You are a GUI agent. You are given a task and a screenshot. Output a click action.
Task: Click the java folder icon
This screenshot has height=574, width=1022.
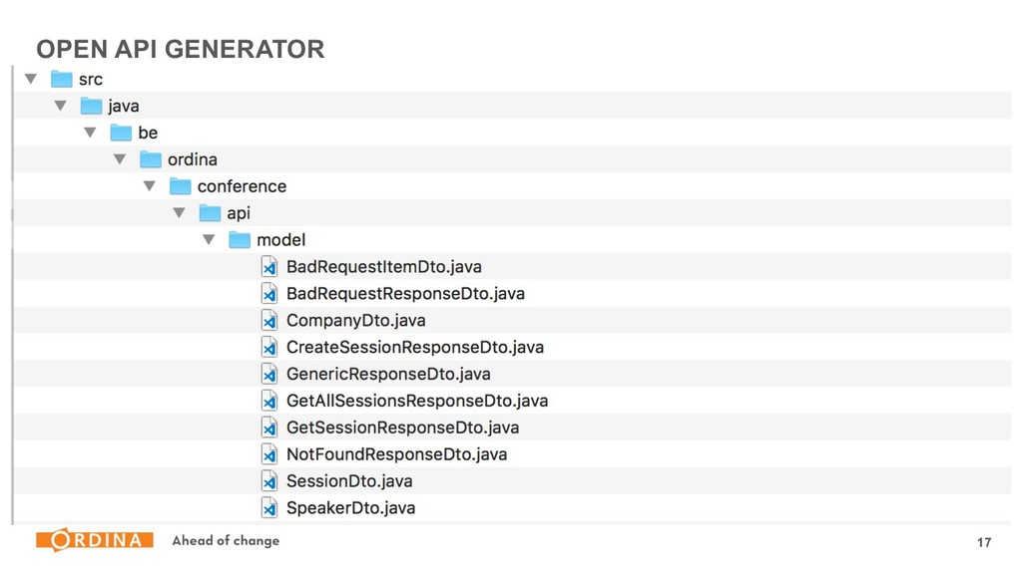click(x=91, y=106)
